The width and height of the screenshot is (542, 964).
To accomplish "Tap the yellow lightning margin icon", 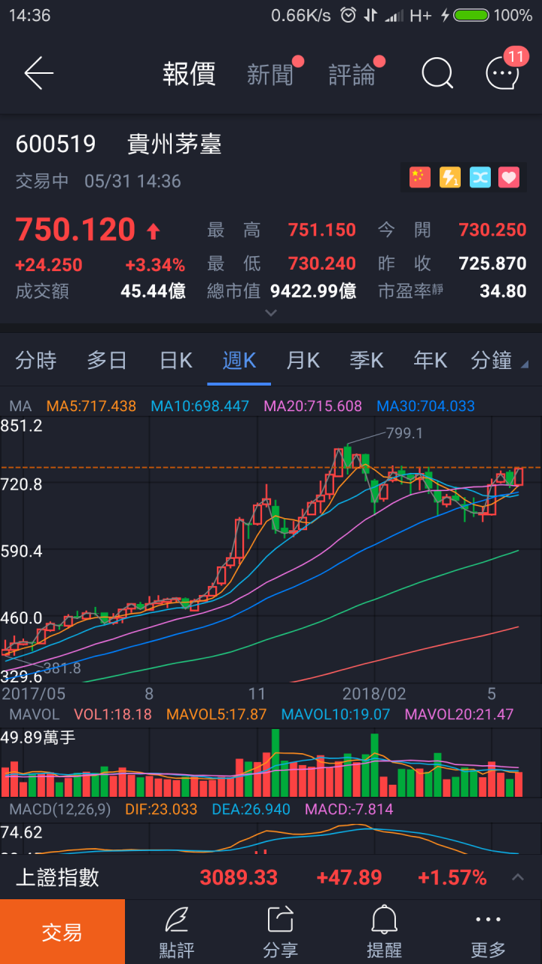I will coord(449,178).
